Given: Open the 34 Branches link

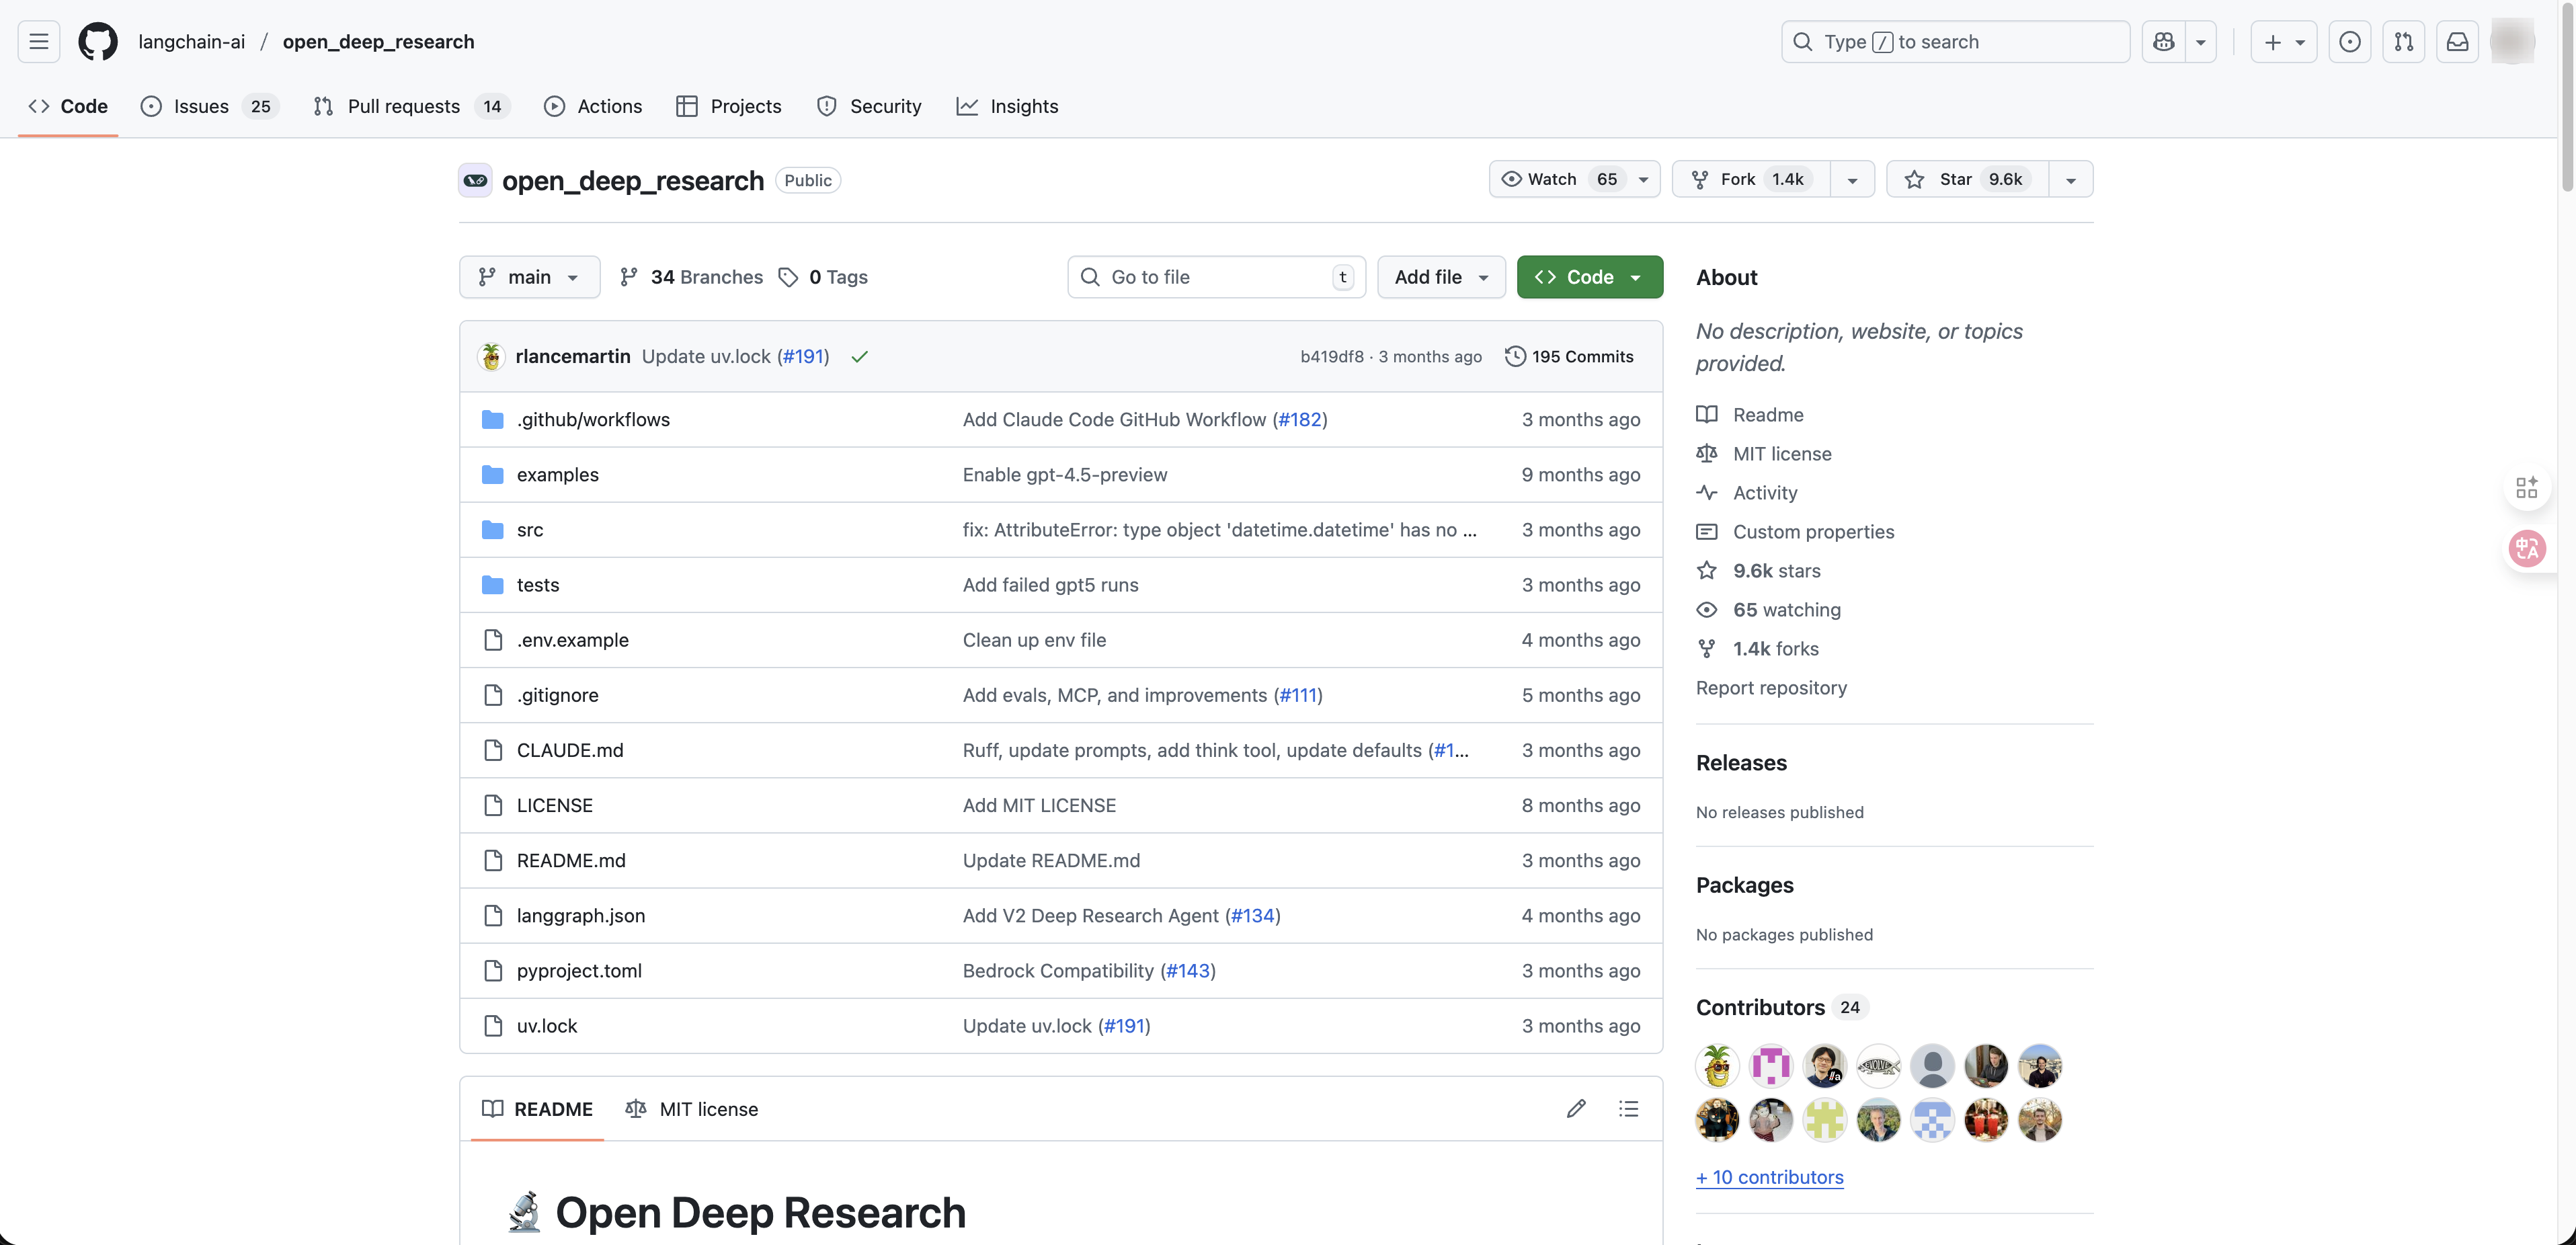Looking at the screenshot, I should tap(691, 277).
